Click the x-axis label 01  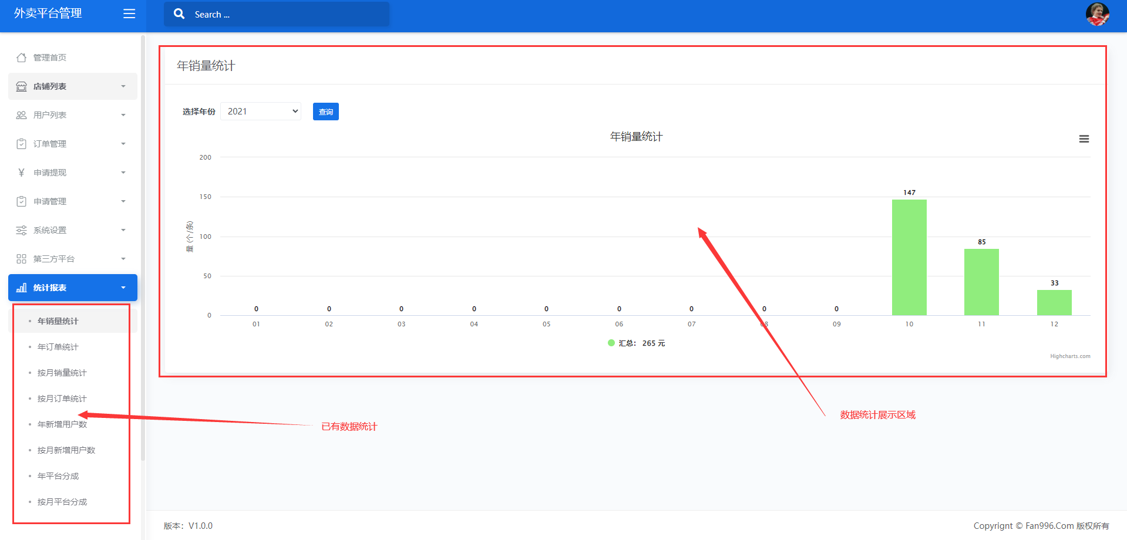[256, 324]
